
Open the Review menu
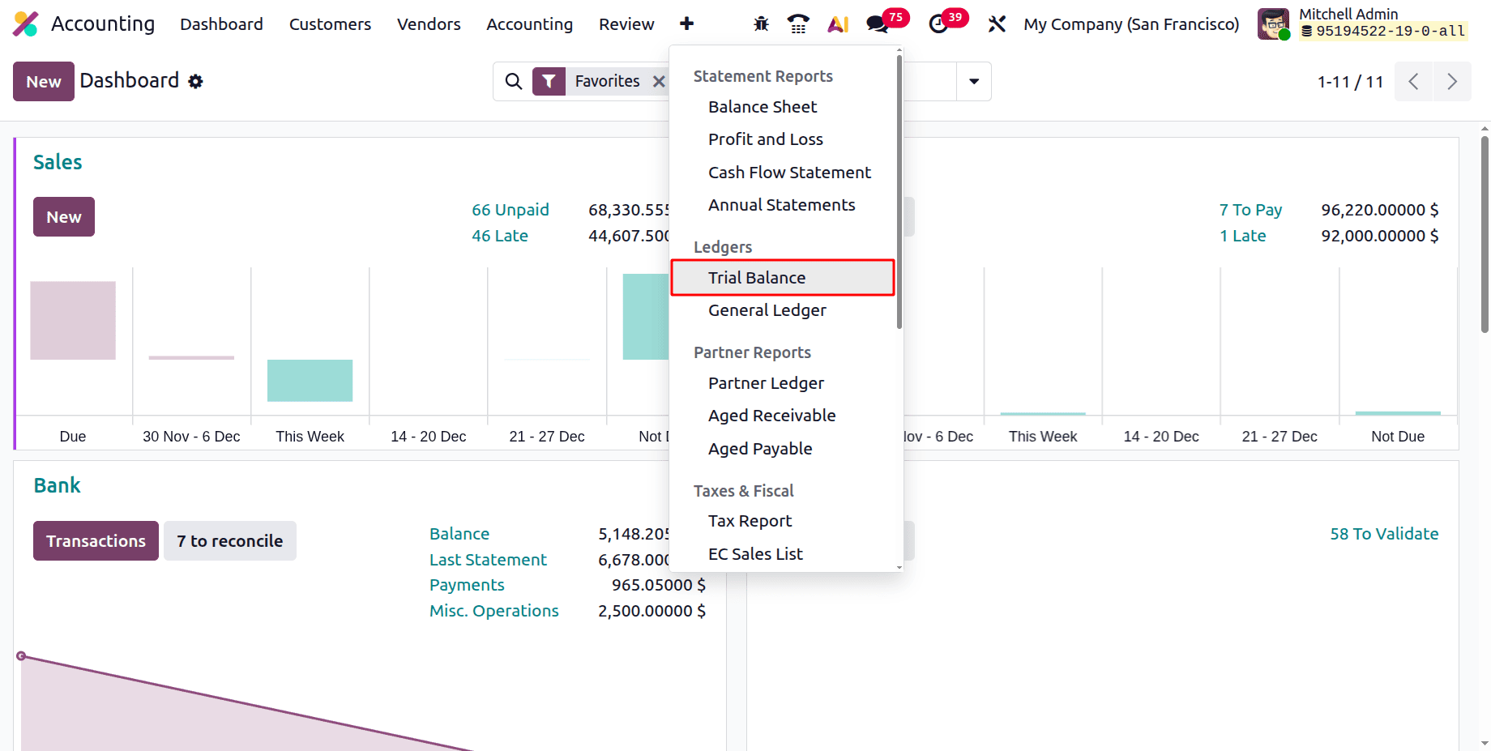[x=626, y=24]
